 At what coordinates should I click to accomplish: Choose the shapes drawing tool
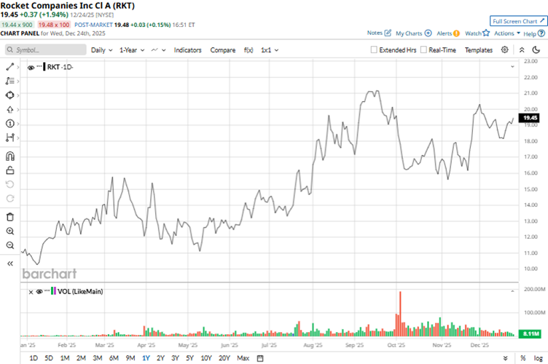9,95
